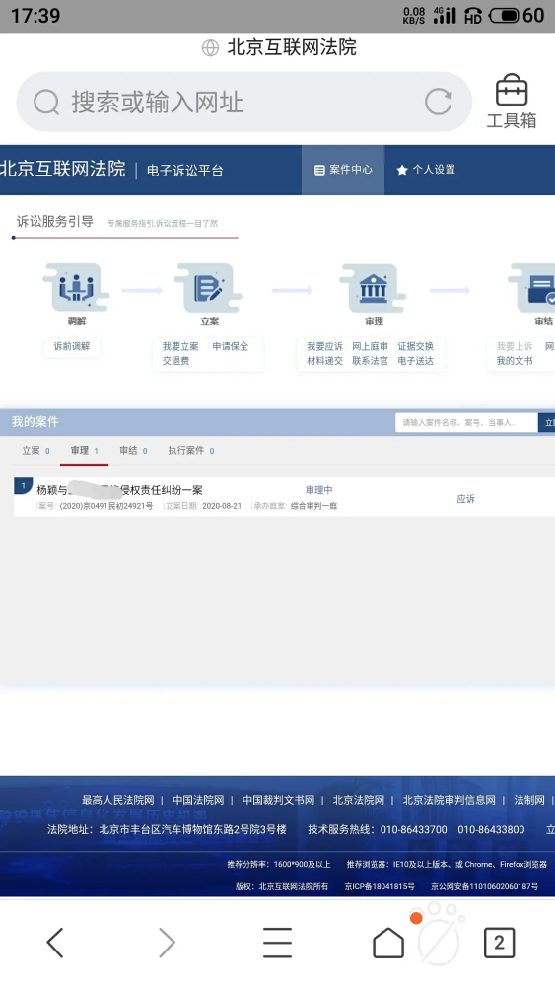Click the 证据交换 link
The image size is (555, 986).
click(415, 346)
